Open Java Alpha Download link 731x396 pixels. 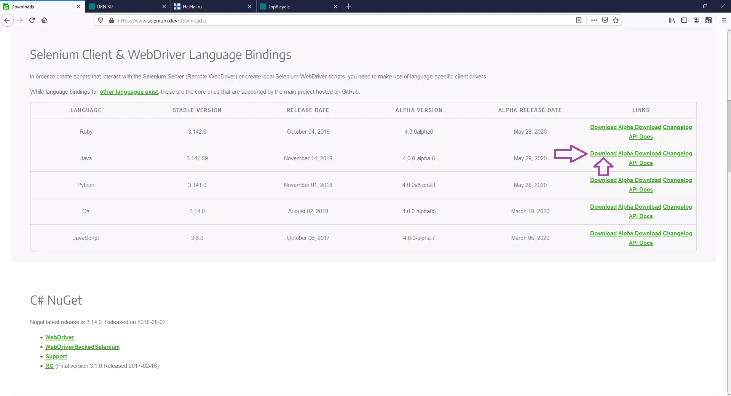[640, 153]
